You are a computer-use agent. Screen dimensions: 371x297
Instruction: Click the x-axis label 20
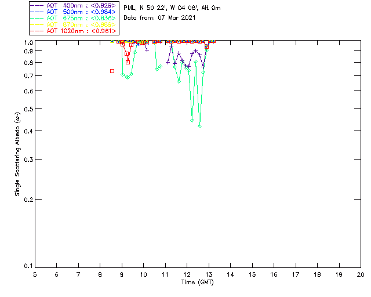(x=361, y=275)
